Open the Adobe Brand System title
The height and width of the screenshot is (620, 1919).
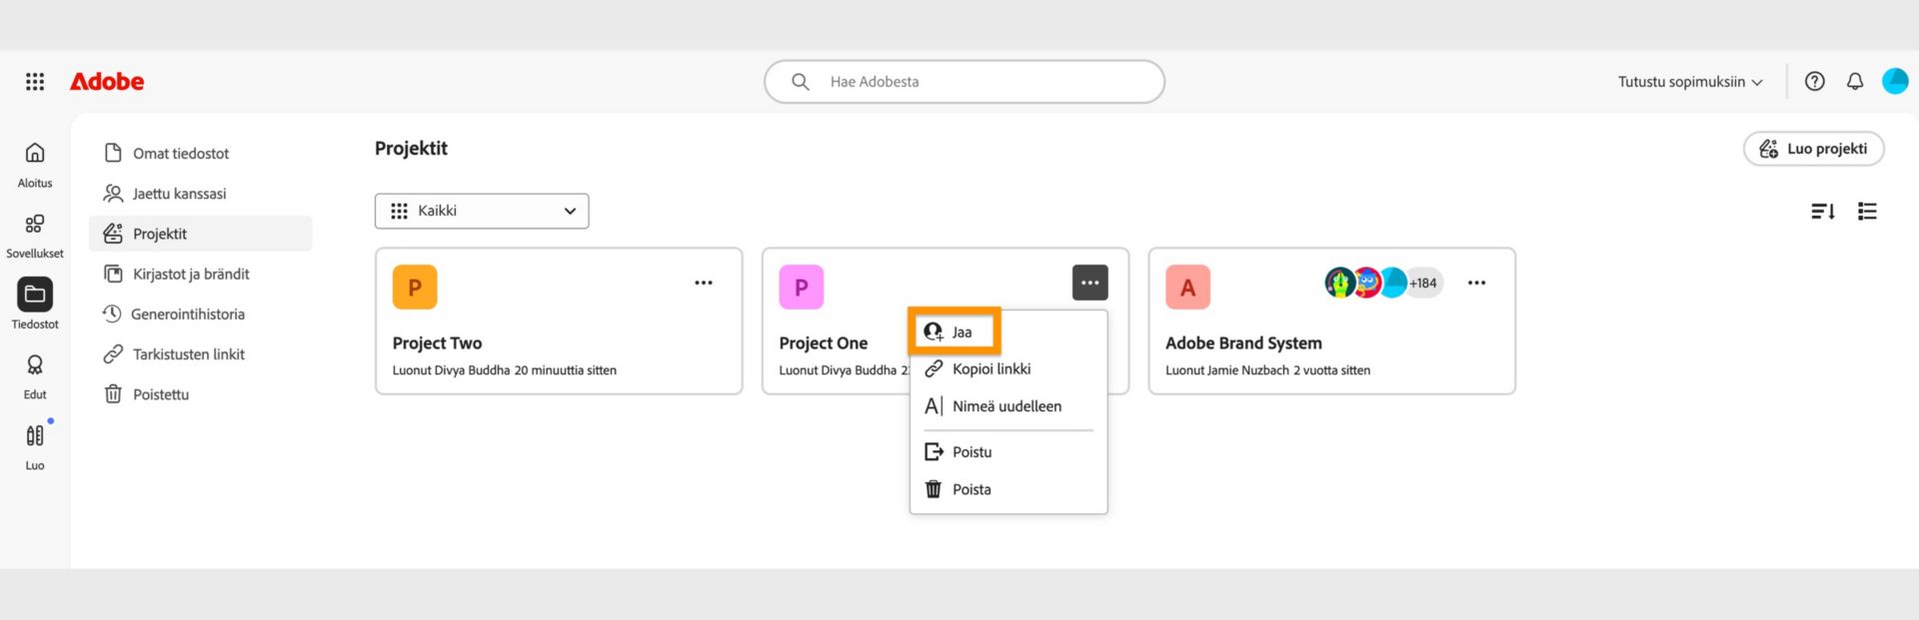coord(1243,342)
